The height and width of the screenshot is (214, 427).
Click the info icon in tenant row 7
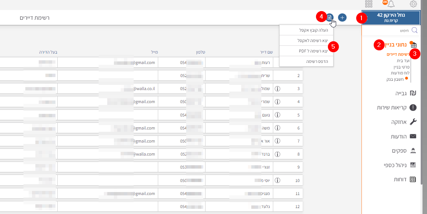pyautogui.click(x=277, y=141)
